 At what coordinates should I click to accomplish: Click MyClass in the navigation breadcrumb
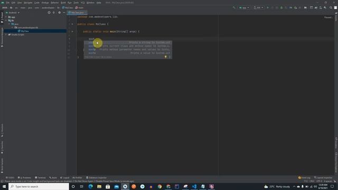68,7
